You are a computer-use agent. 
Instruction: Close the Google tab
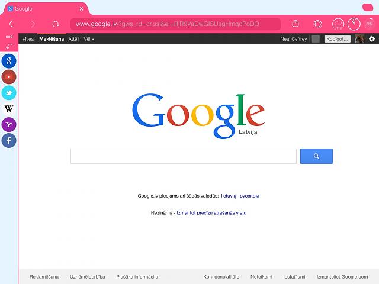coord(82,9)
